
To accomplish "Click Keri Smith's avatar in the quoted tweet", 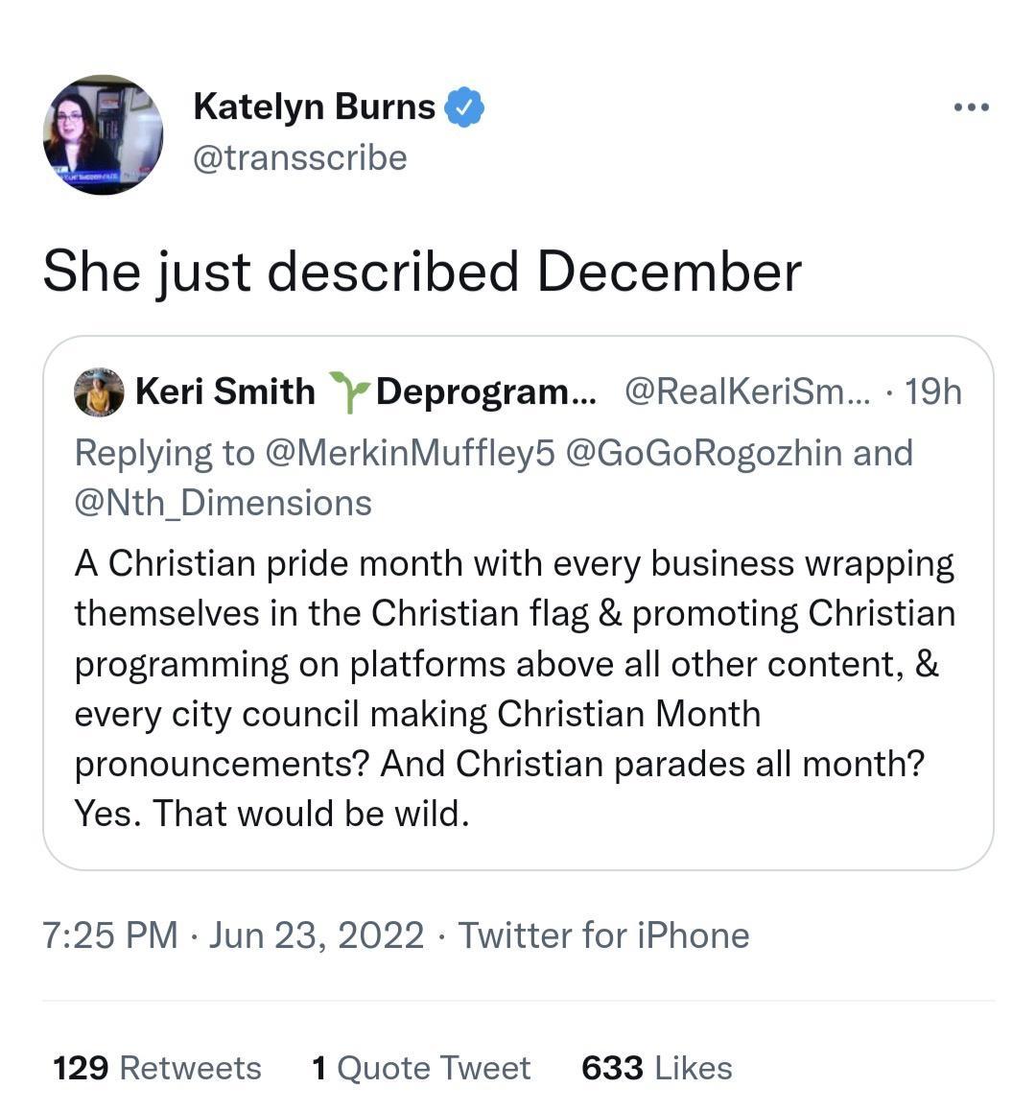I will pyautogui.click(x=99, y=391).
